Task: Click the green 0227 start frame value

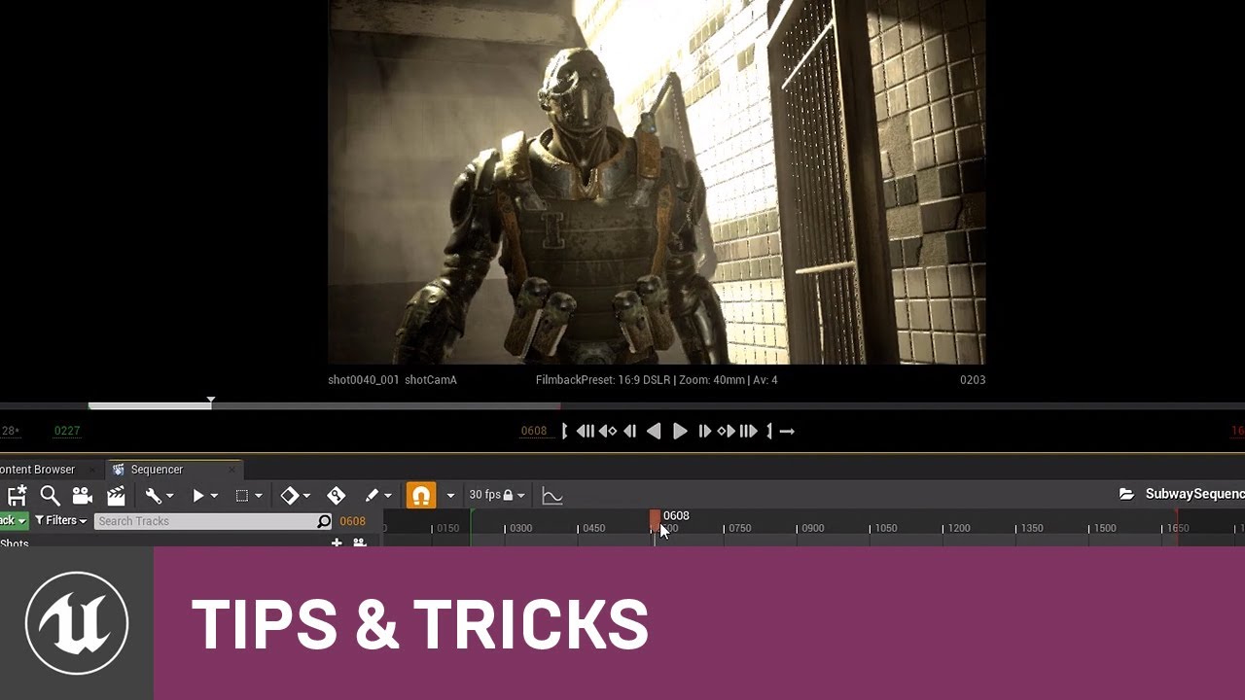Action: pyautogui.click(x=67, y=431)
